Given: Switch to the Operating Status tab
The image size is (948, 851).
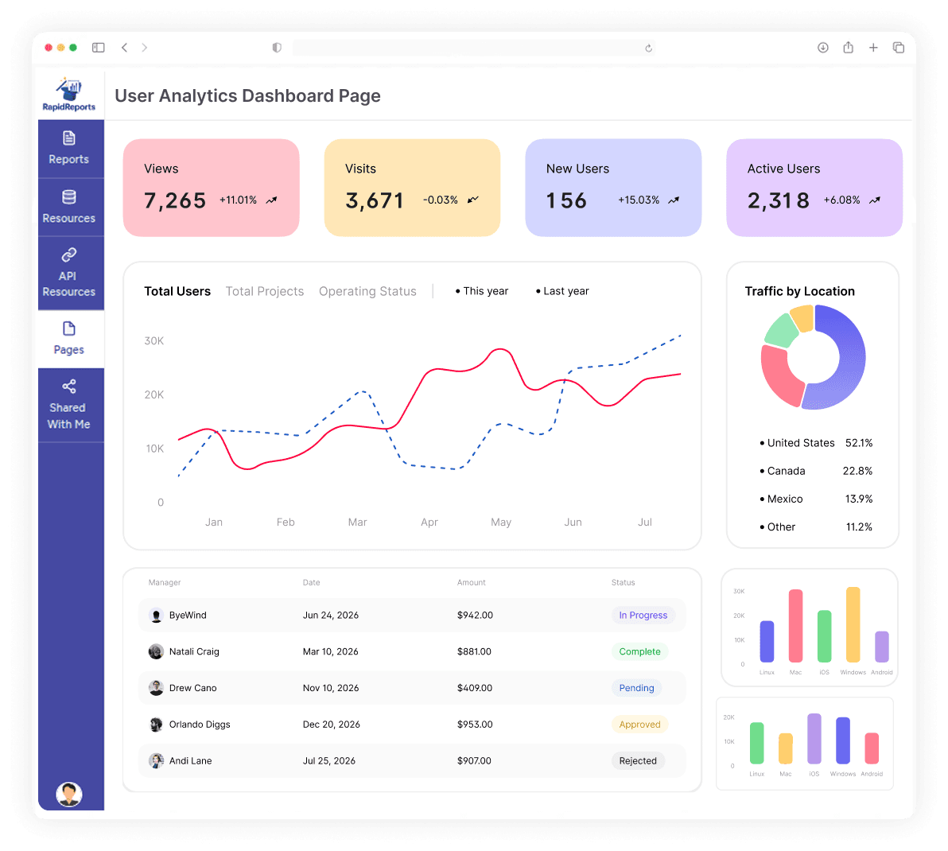Looking at the screenshot, I should click(367, 291).
